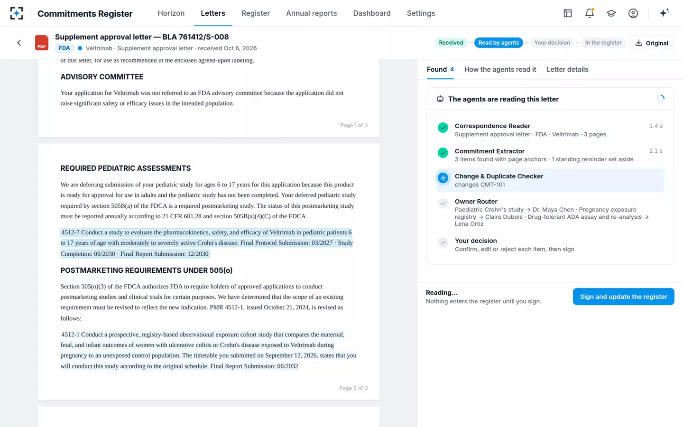The image size is (683, 427).
Task: Go back using the left chevron arrow
Action: [19, 43]
